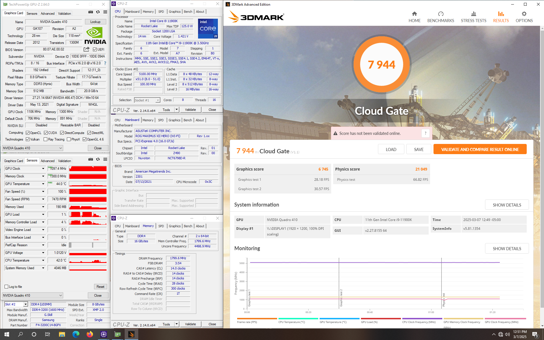Go to 3DMark HOME
The height and width of the screenshot is (340, 544).
coord(414,17)
